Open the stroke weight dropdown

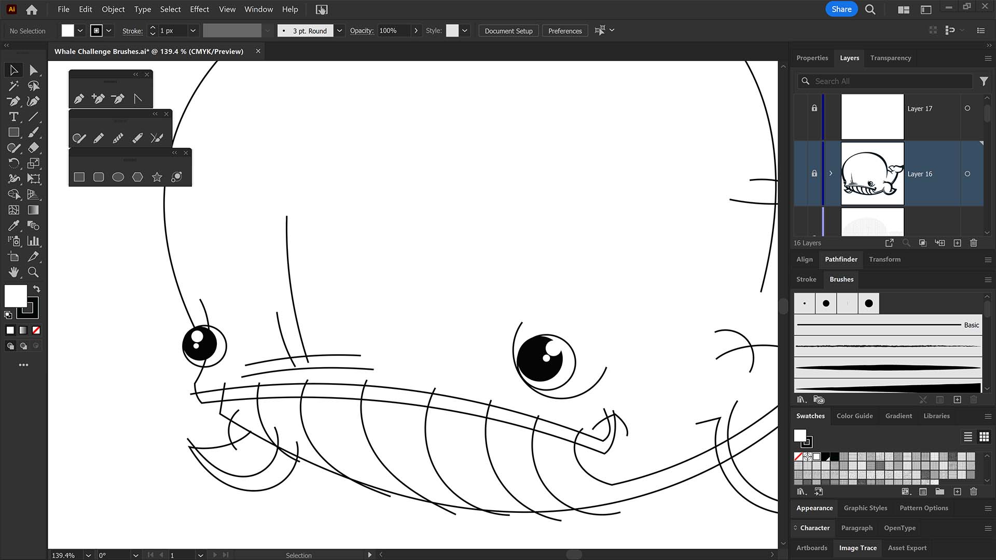(x=193, y=31)
